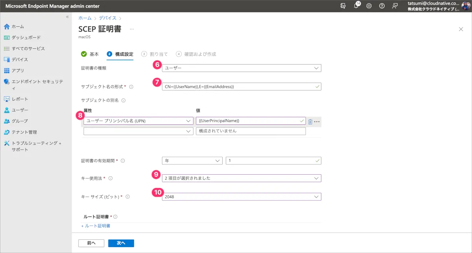Click the notifications bell icon
Image resolution: width=472 pixels, height=253 pixels.
point(356,6)
